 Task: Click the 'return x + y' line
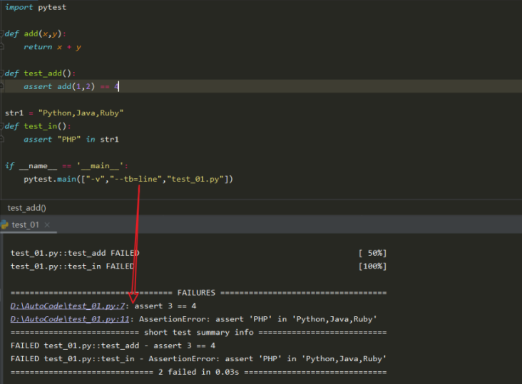pyautogui.click(x=52, y=47)
